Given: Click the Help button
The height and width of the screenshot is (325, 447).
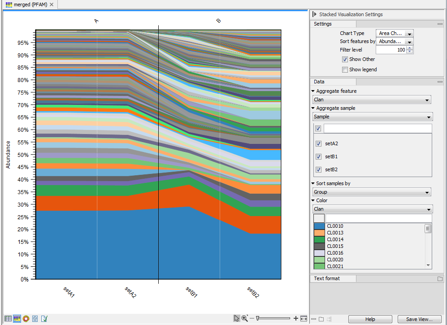Looking at the screenshot, I should (x=370, y=319).
